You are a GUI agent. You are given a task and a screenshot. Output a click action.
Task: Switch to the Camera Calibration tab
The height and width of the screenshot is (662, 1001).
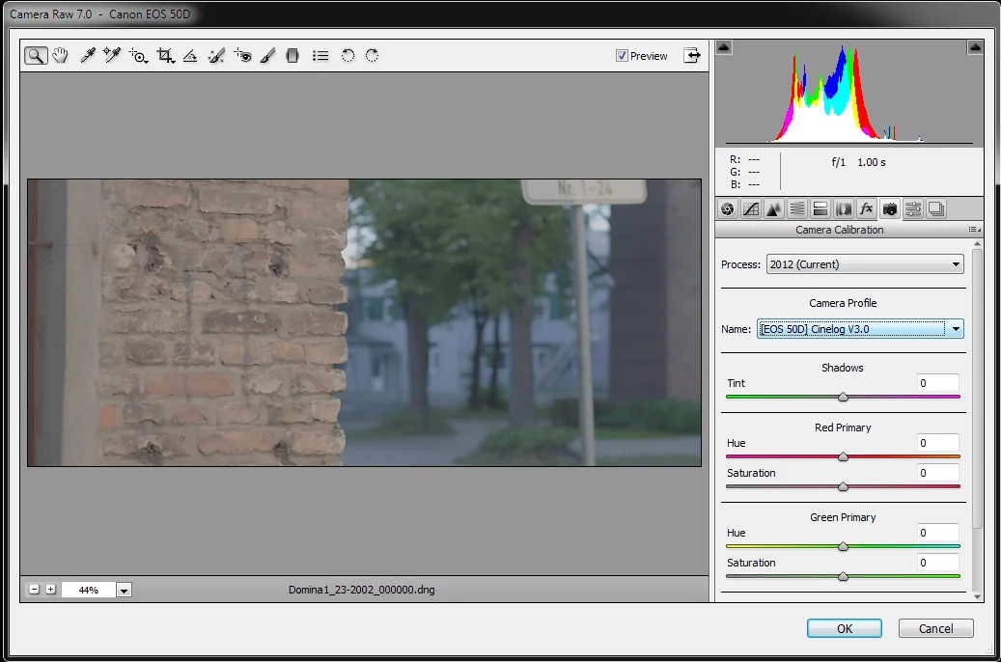[890, 208]
